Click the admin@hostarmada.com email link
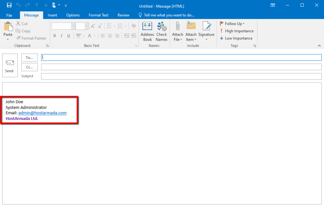This screenshot has width=324, height=207. [x=42, y=113]
